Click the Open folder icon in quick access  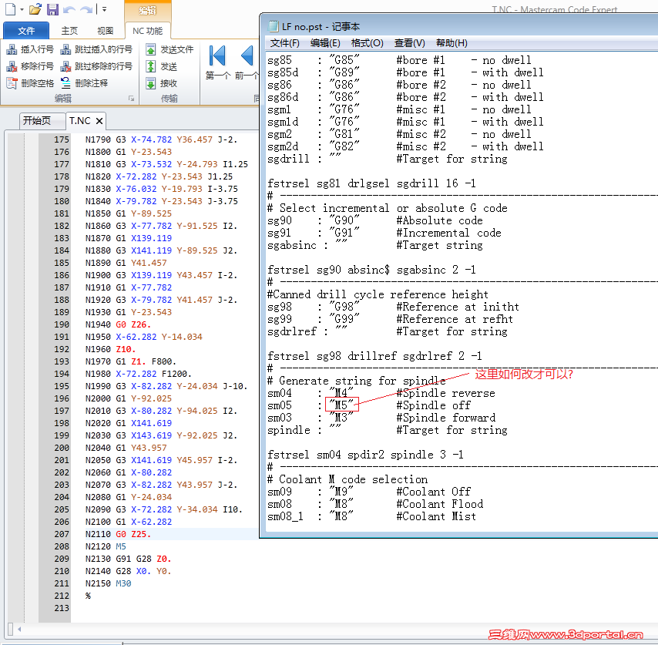35,10
